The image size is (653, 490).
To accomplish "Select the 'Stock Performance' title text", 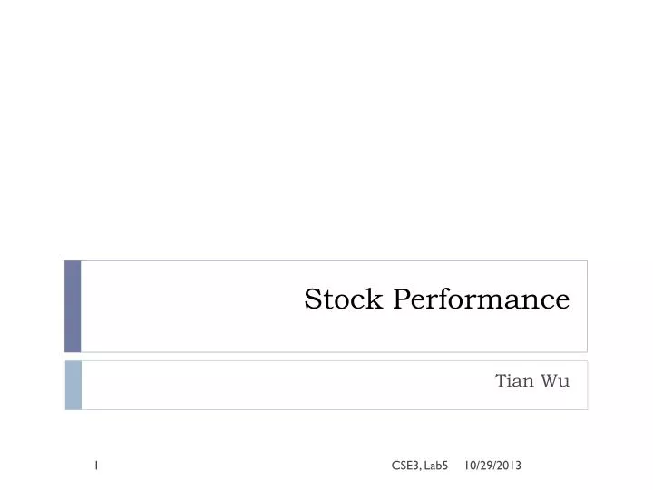I will point(437,299).
